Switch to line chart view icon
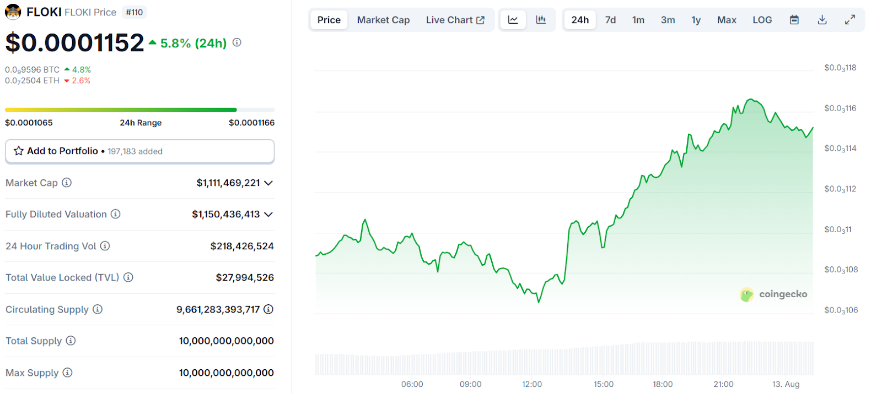 coord(513,20)
